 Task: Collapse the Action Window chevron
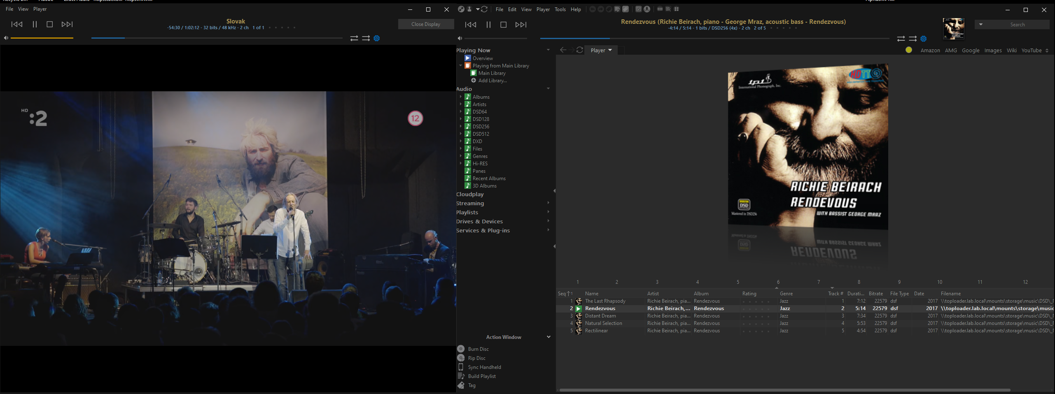[x=549, y=337]
